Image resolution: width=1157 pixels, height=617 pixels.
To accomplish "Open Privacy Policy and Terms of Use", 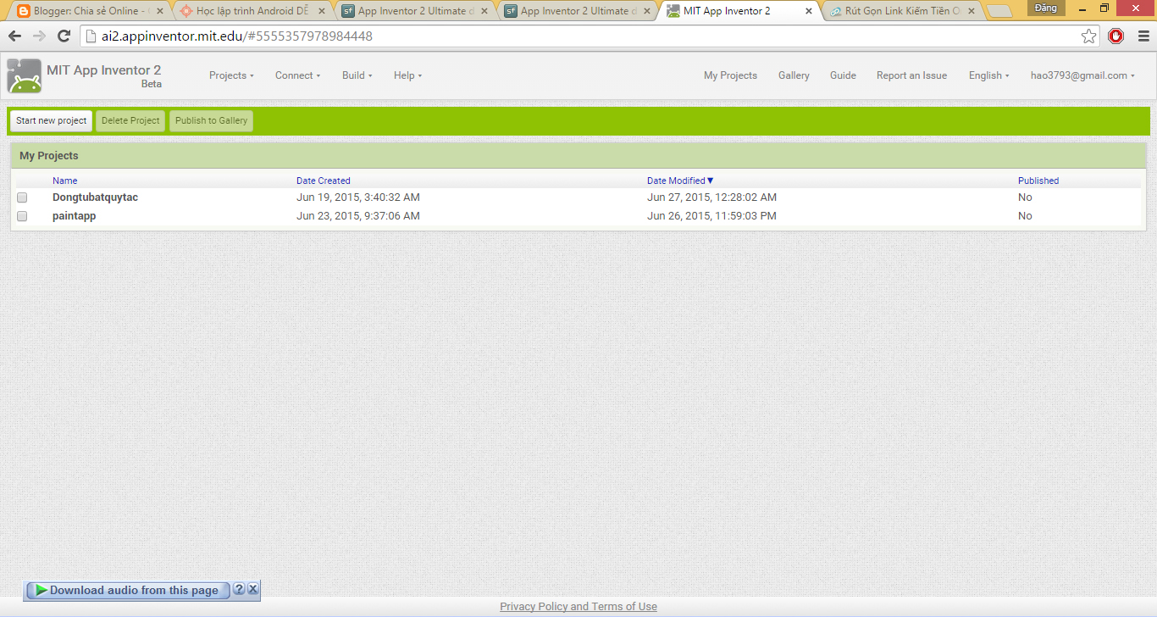I will [578, 606].
